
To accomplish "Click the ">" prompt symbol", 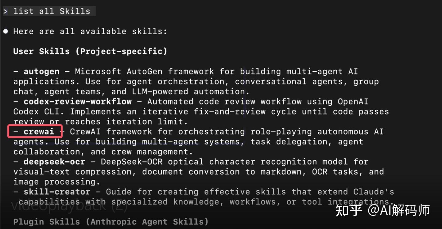I will point(6,12).
